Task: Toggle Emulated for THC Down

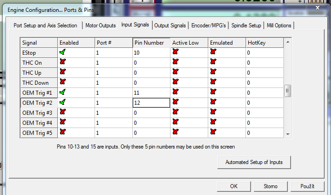Action: 213,82
